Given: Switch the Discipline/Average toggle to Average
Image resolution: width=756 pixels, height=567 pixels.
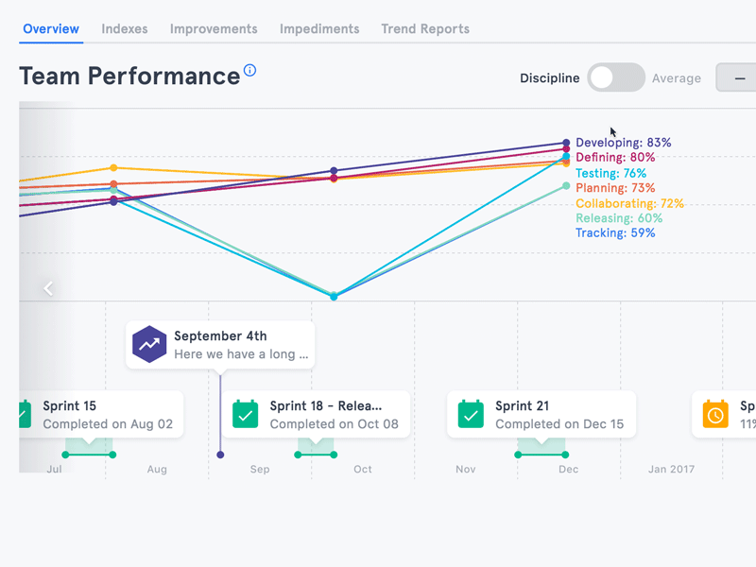Looking at the screenshot, I should point(616,77).
